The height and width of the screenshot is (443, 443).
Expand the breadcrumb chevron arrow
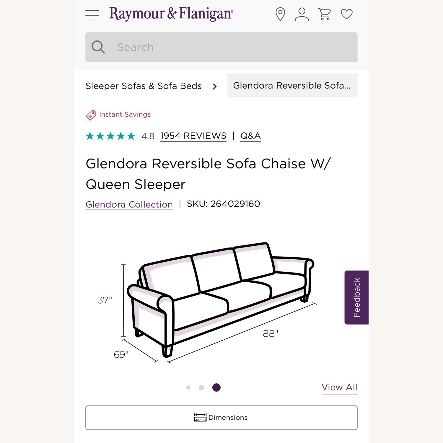(215, 86)
